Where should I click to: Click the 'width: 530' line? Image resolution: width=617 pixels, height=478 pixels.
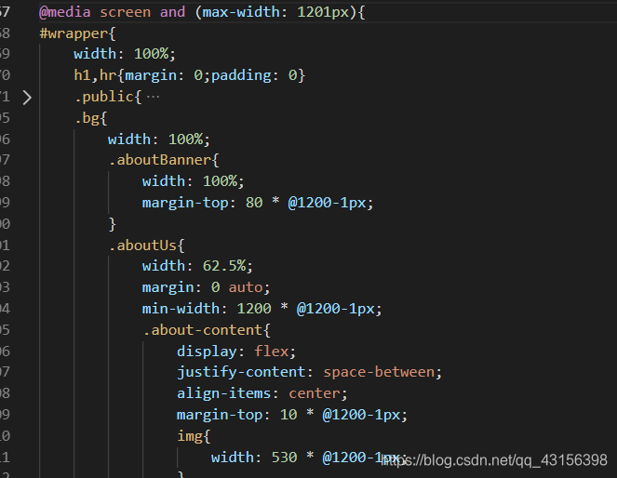[x=309, y=458]
